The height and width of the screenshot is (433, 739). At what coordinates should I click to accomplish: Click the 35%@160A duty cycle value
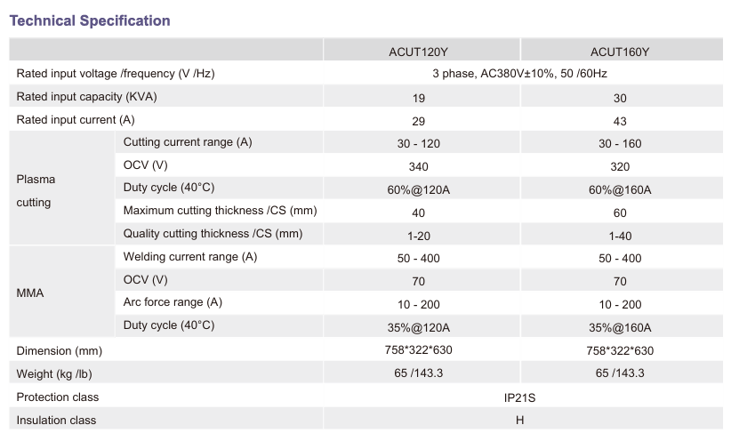[620, 327]
